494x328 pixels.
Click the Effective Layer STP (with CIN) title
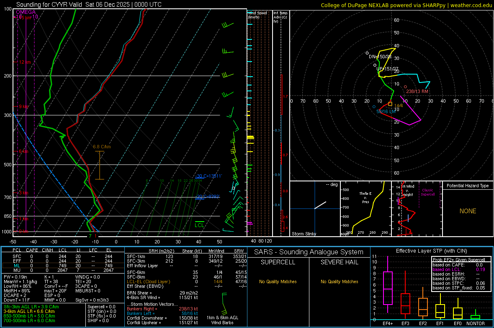point(431,251)
